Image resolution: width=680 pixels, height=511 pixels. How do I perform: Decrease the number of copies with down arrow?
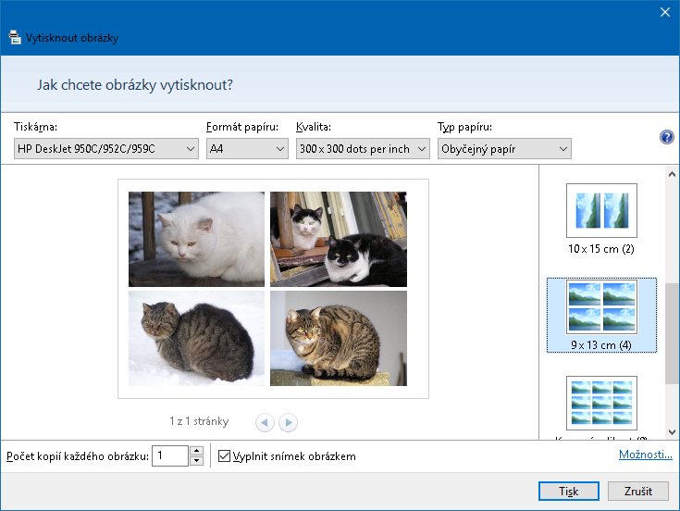tap(197, 461)
